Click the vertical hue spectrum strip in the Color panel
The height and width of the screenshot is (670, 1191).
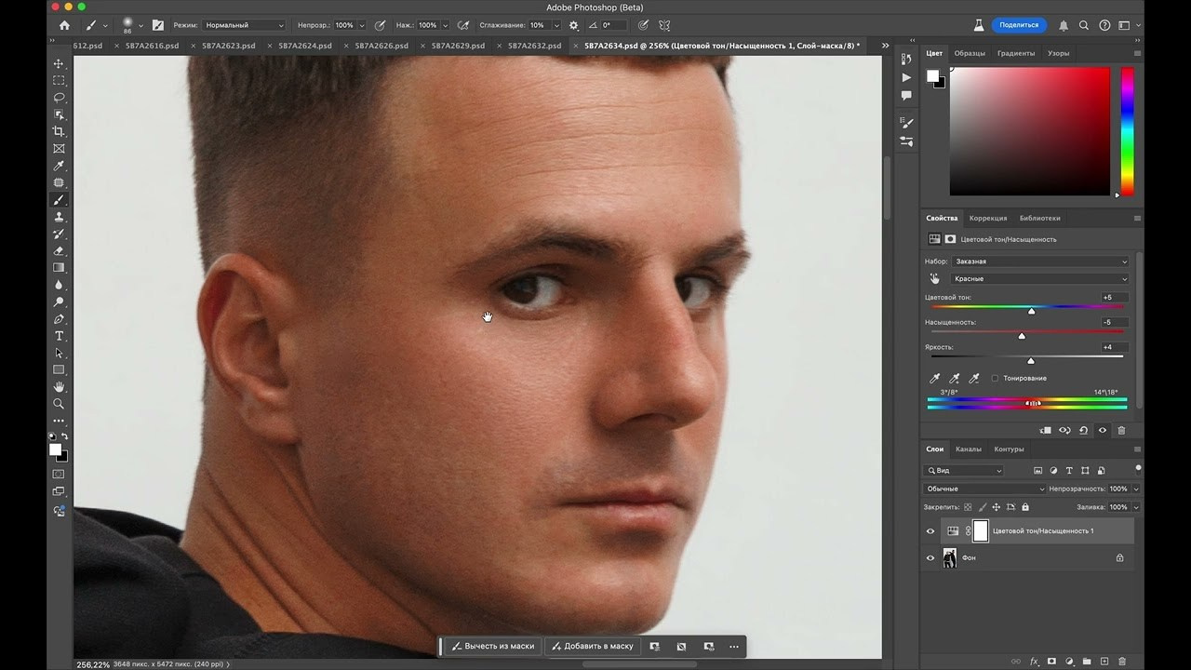point(1127,131)
